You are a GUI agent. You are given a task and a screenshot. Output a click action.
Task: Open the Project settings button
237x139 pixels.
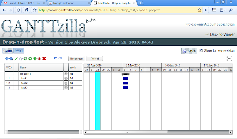click(95, 59)
